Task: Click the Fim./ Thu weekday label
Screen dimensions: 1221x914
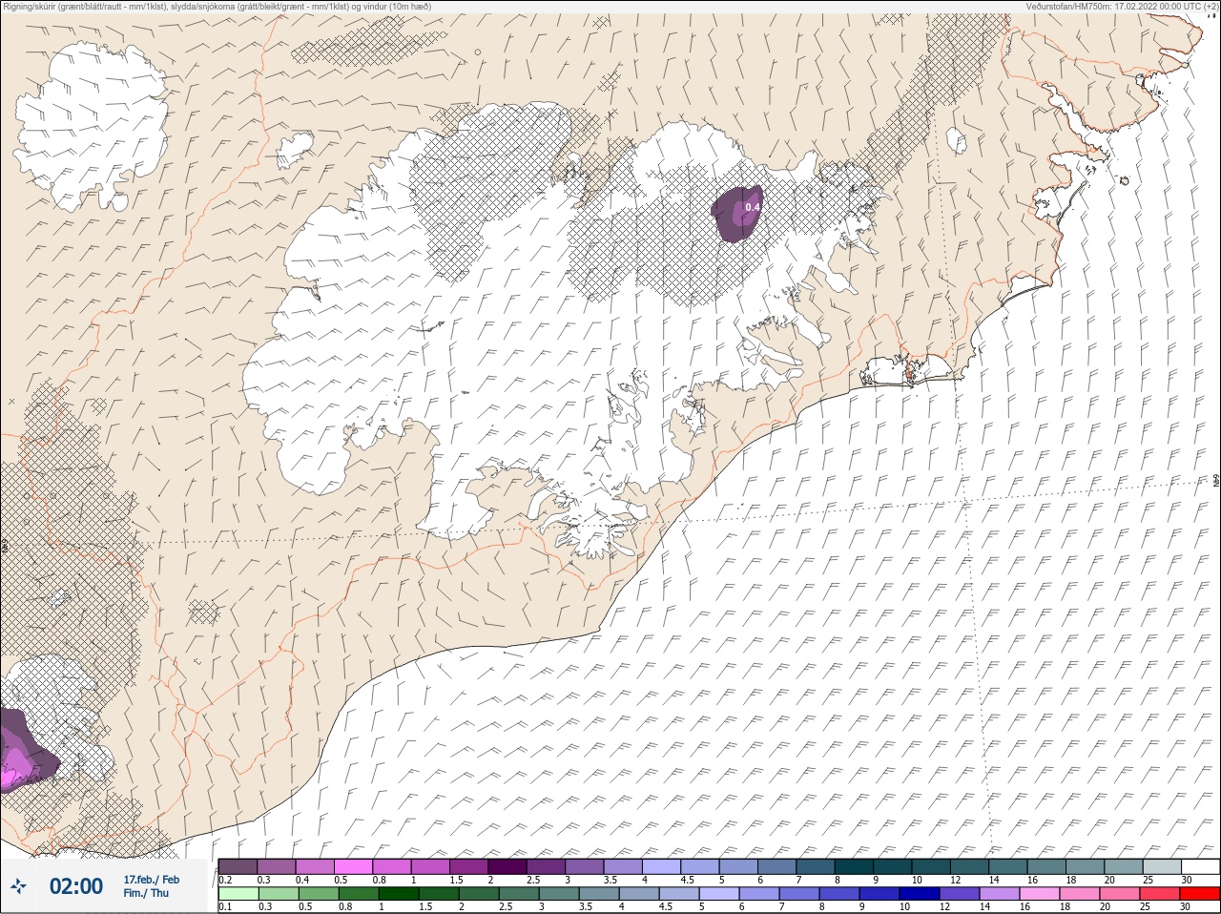Action: click(145, 893)
